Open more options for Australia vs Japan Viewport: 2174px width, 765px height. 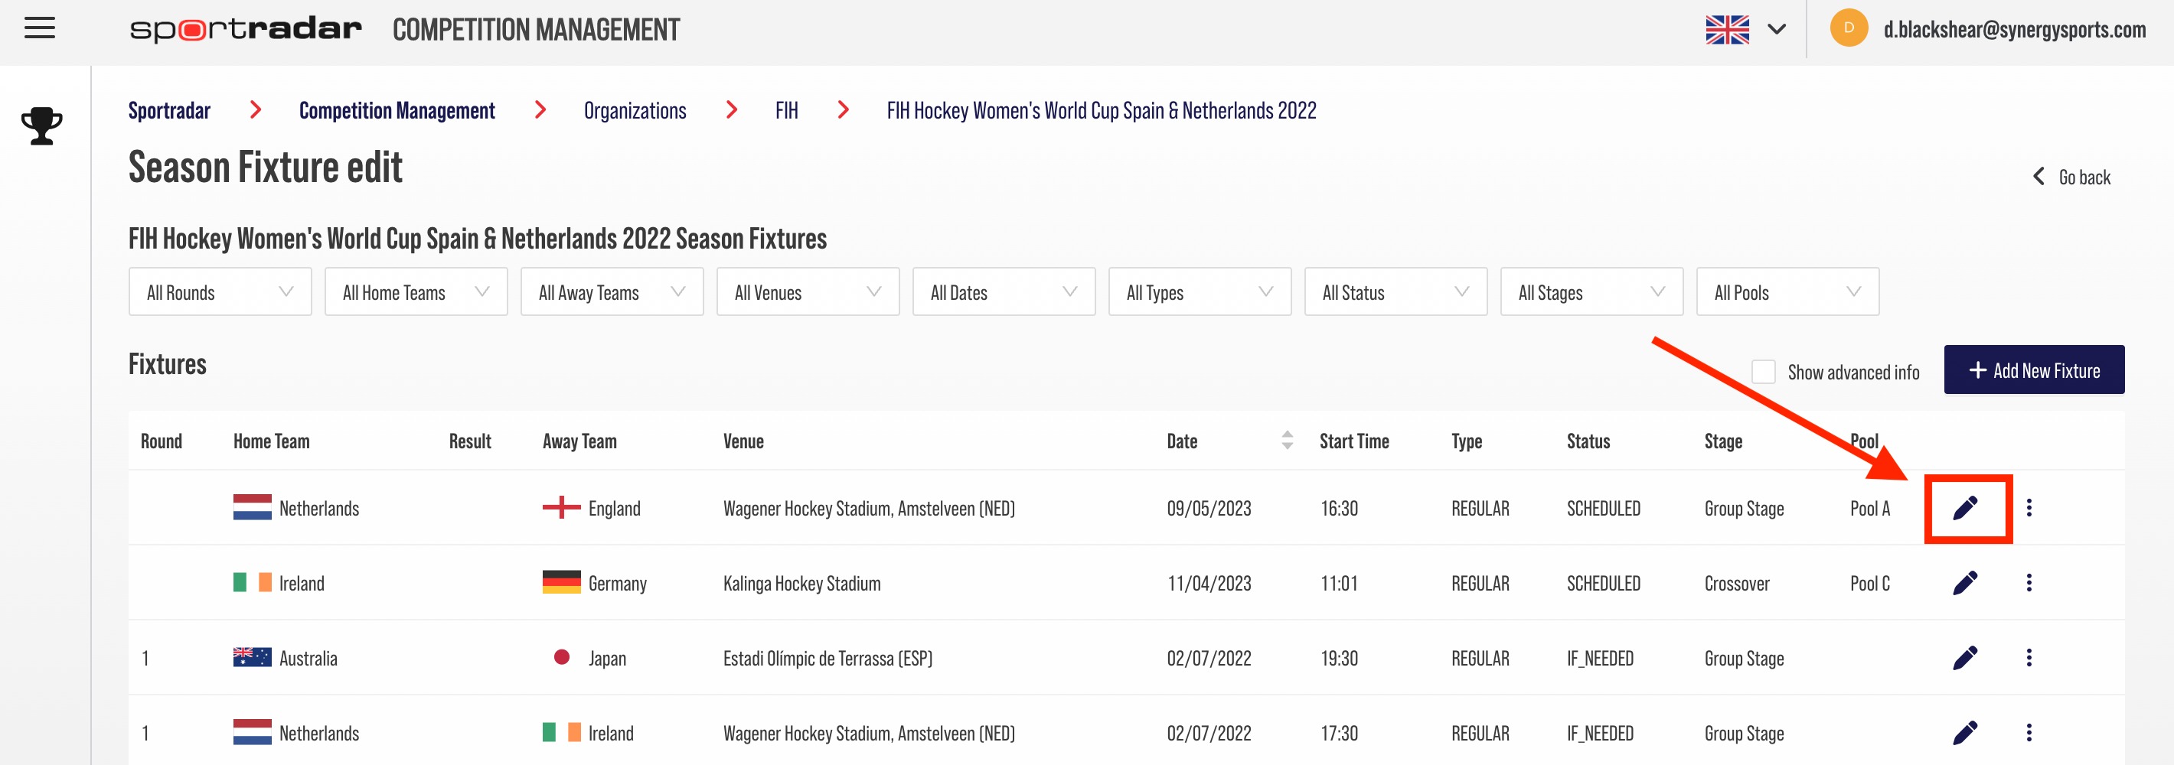[x=2029, y=658]
